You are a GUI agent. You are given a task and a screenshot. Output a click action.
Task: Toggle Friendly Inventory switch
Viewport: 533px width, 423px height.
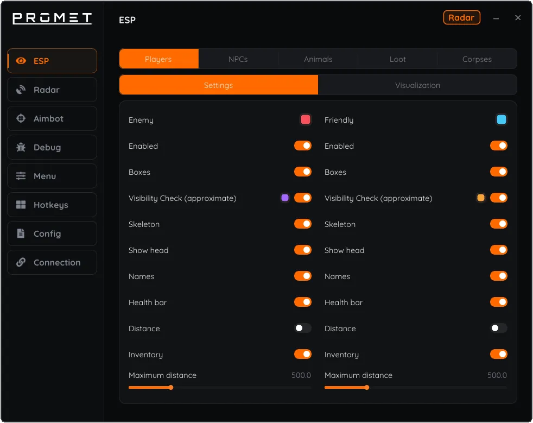[x=499, y=355]
